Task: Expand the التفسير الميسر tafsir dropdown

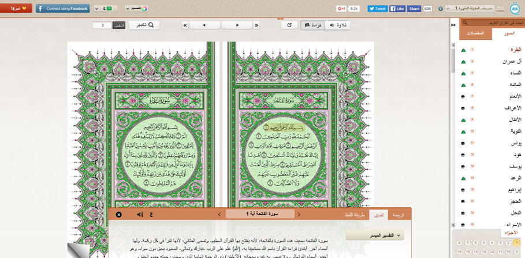Action: pos(374,235)
